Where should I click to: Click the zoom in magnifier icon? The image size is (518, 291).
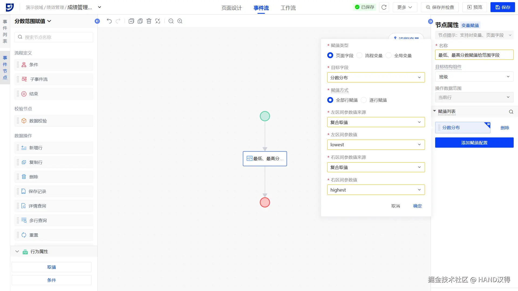pos(180,21)
